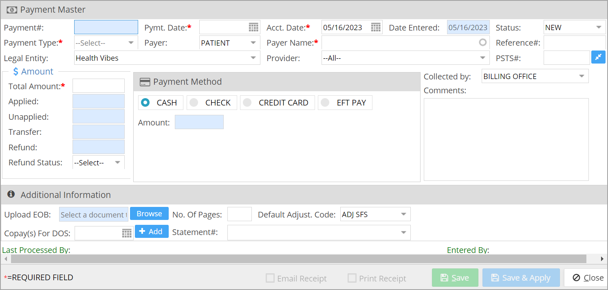Click into the Total Amount field
This screenshot has width=608, height=290.
[x=98, y=86]
